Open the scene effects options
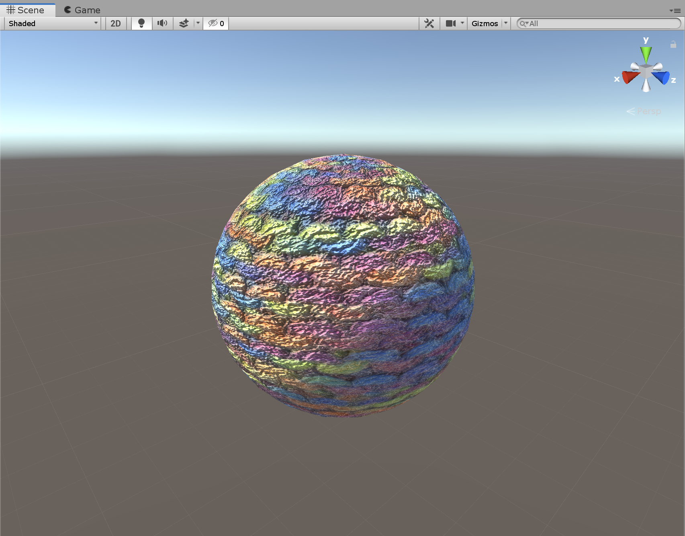685x536 pixels. [x=184, y=23]
